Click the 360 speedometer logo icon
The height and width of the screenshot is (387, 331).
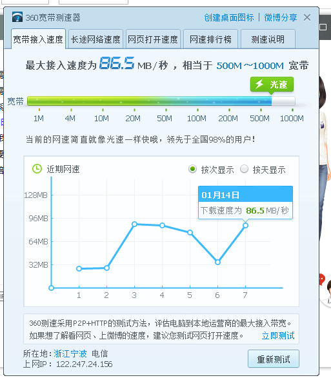click(x=17, y=17)
